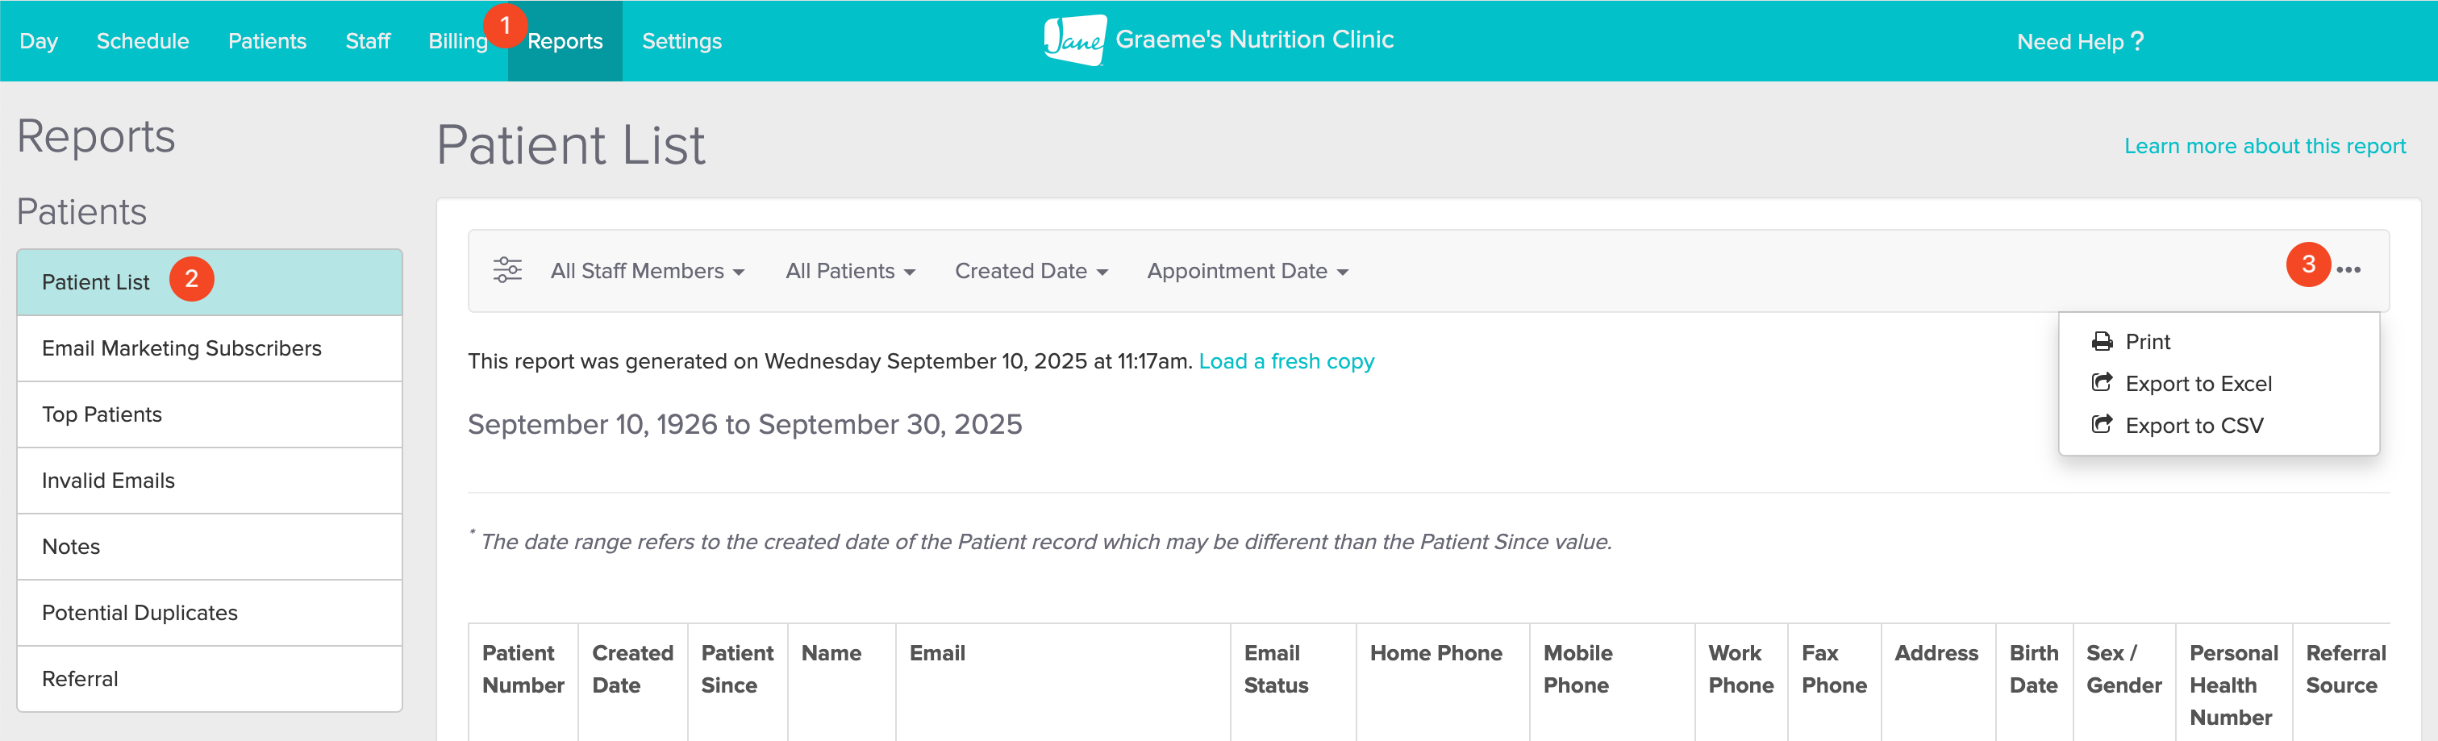Switch to the Settings menu

tap(681, 40)
